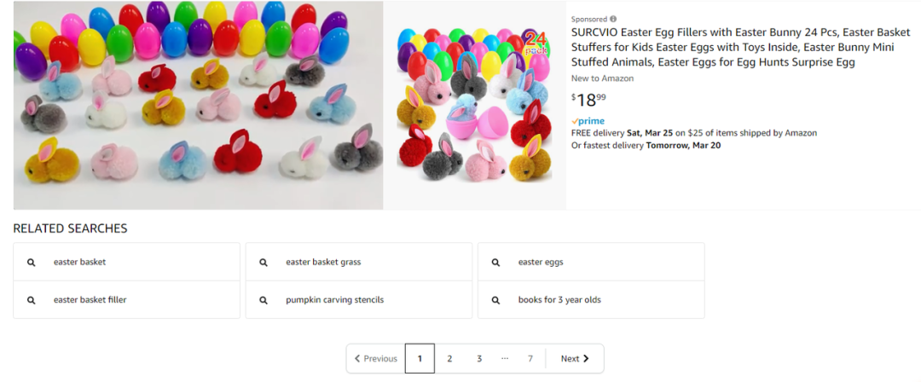The height and width of the screenshot is (382, 921).
Task: Search related term pumpkin carving stencils
Action: pos(334,300)
